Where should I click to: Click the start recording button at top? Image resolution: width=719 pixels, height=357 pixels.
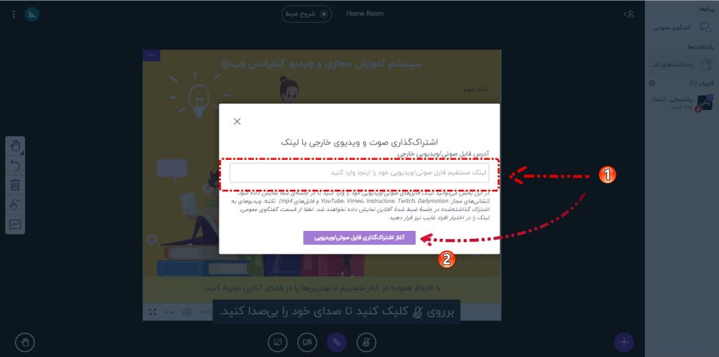[307, 14]
